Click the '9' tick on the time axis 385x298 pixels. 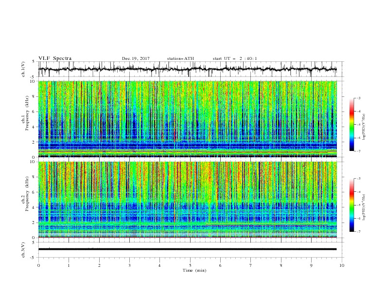(x=311, y=265)
